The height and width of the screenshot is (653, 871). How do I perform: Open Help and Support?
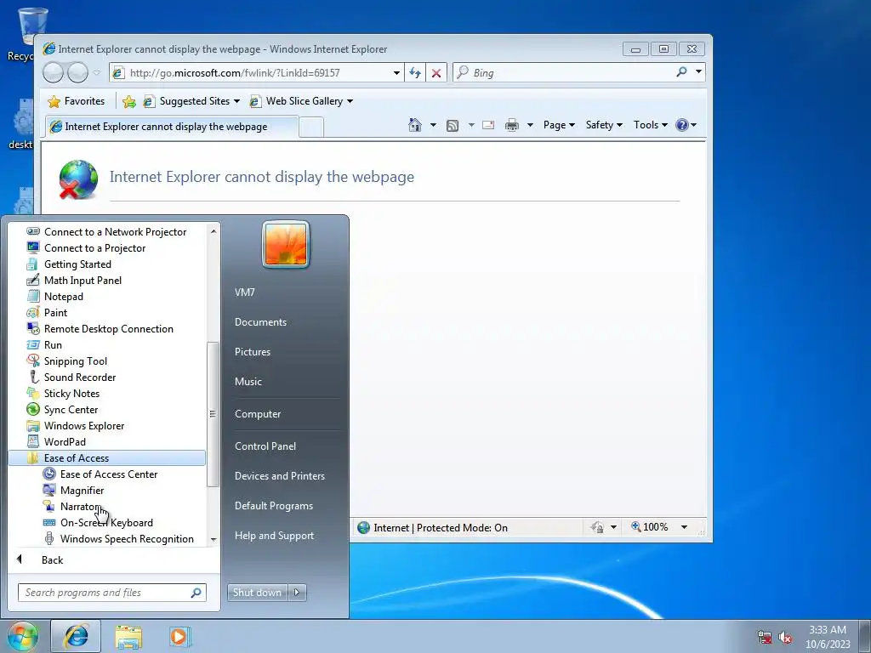point(274,536)
